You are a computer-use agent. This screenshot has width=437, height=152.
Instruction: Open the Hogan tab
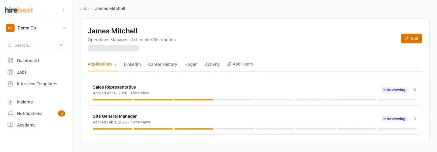(x=191, y=64)
